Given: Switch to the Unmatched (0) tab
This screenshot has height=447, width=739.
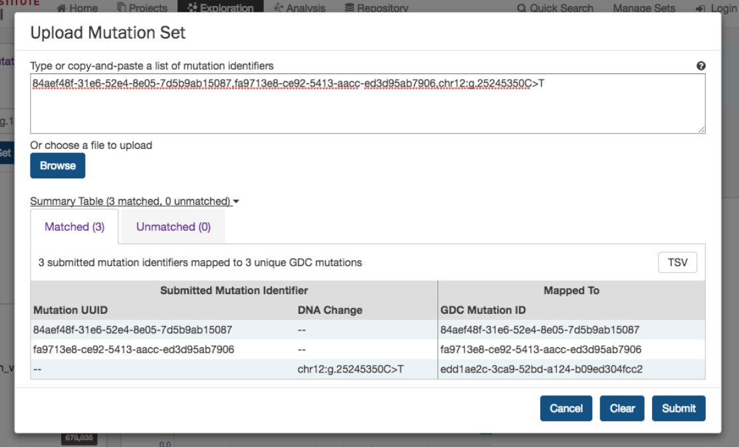Looking at the screenshot, I should (x=173, y=227).
